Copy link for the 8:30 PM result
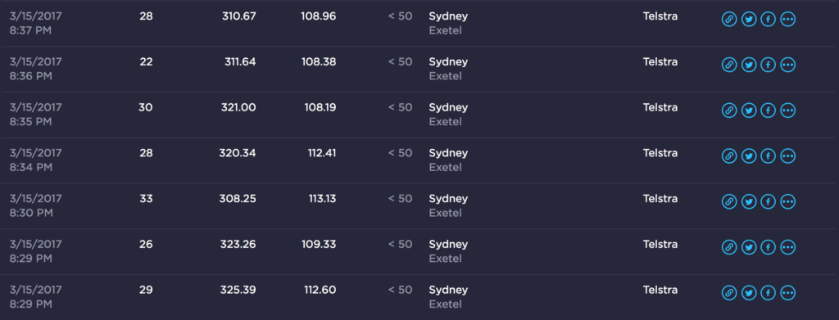Viewport: 839px width, 320px height. [728, 202]
